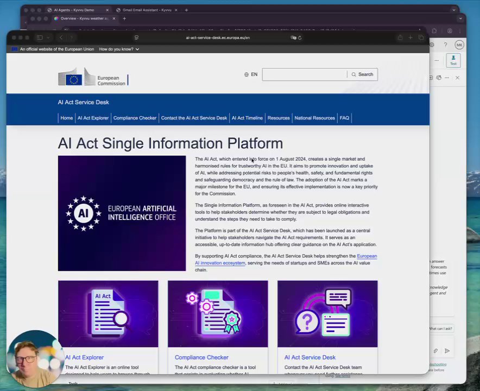Open the page settings icon left of the URL
This screenshot has width=480, height=391.
point(136,37)
